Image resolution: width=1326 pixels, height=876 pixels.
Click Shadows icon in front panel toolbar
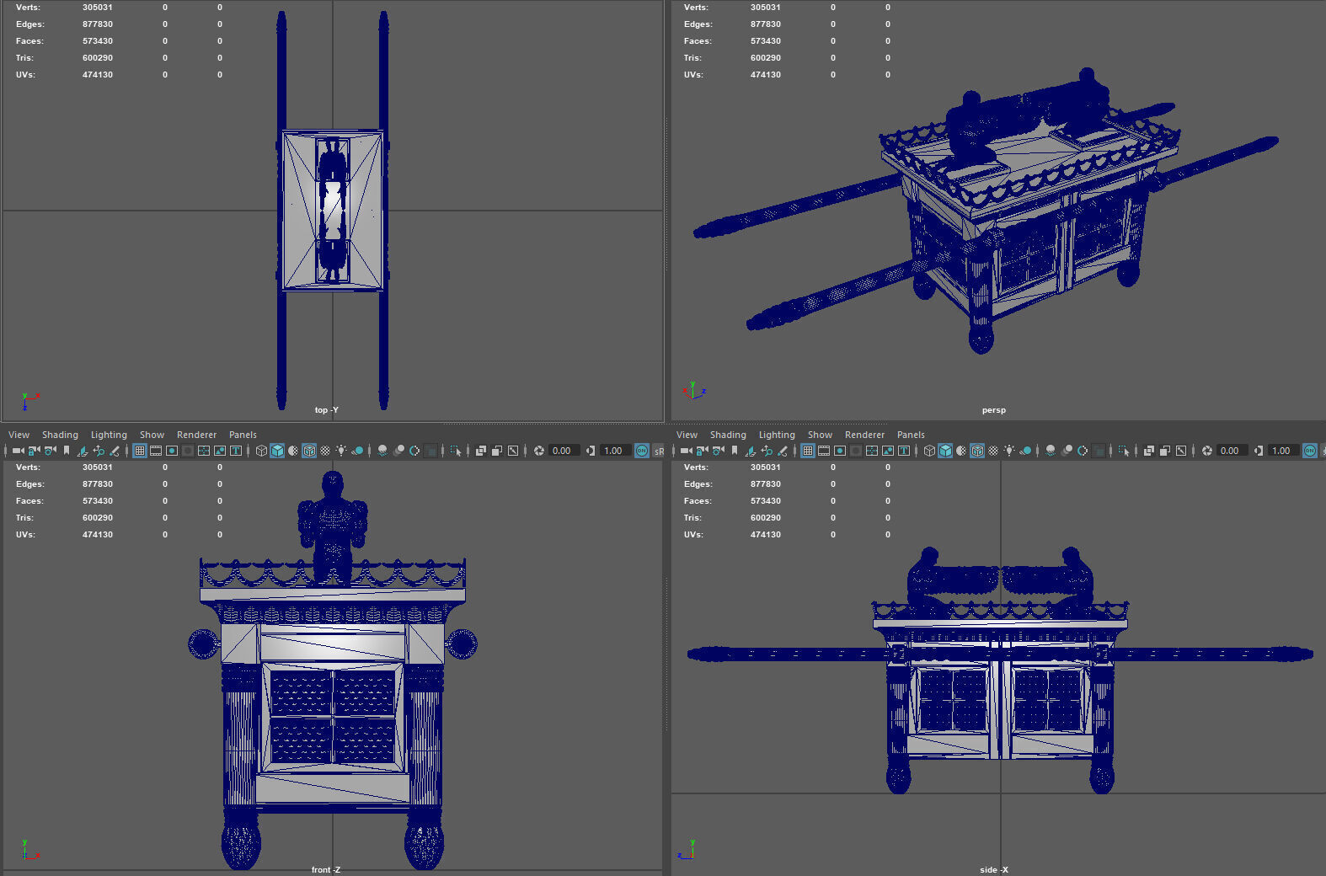tap(357, 451)
